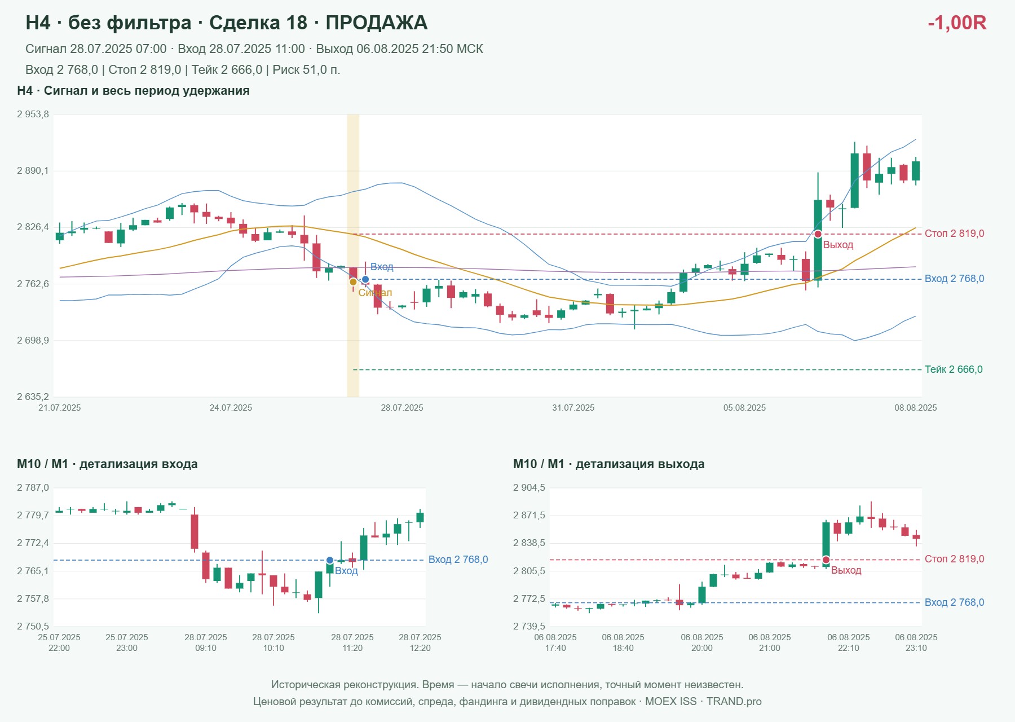
Task: Click the -1,00R result value
Action: coord(957,23)
